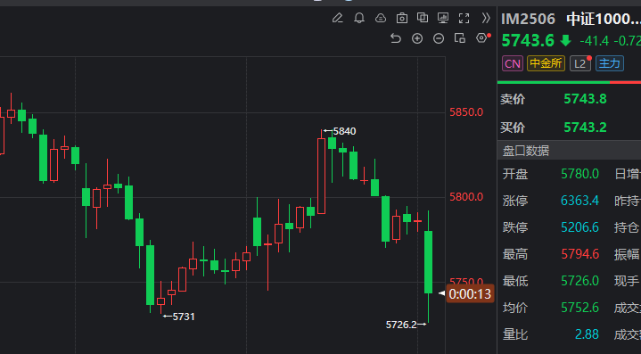Image resolution: width=641 pixels, height=354 pixels.
Task: Click the 量比 value 2.88
Action: coord(587,334)
